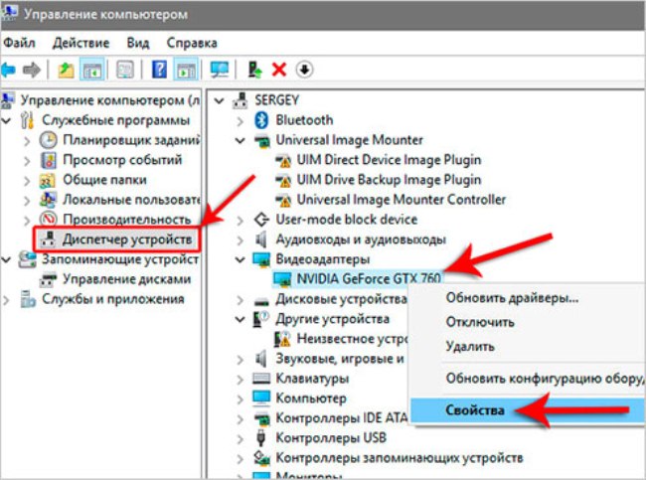This screenshot has height=480, width=646.
Task: Collapse the Universal Image Mounter node
Action: (241, 140)
